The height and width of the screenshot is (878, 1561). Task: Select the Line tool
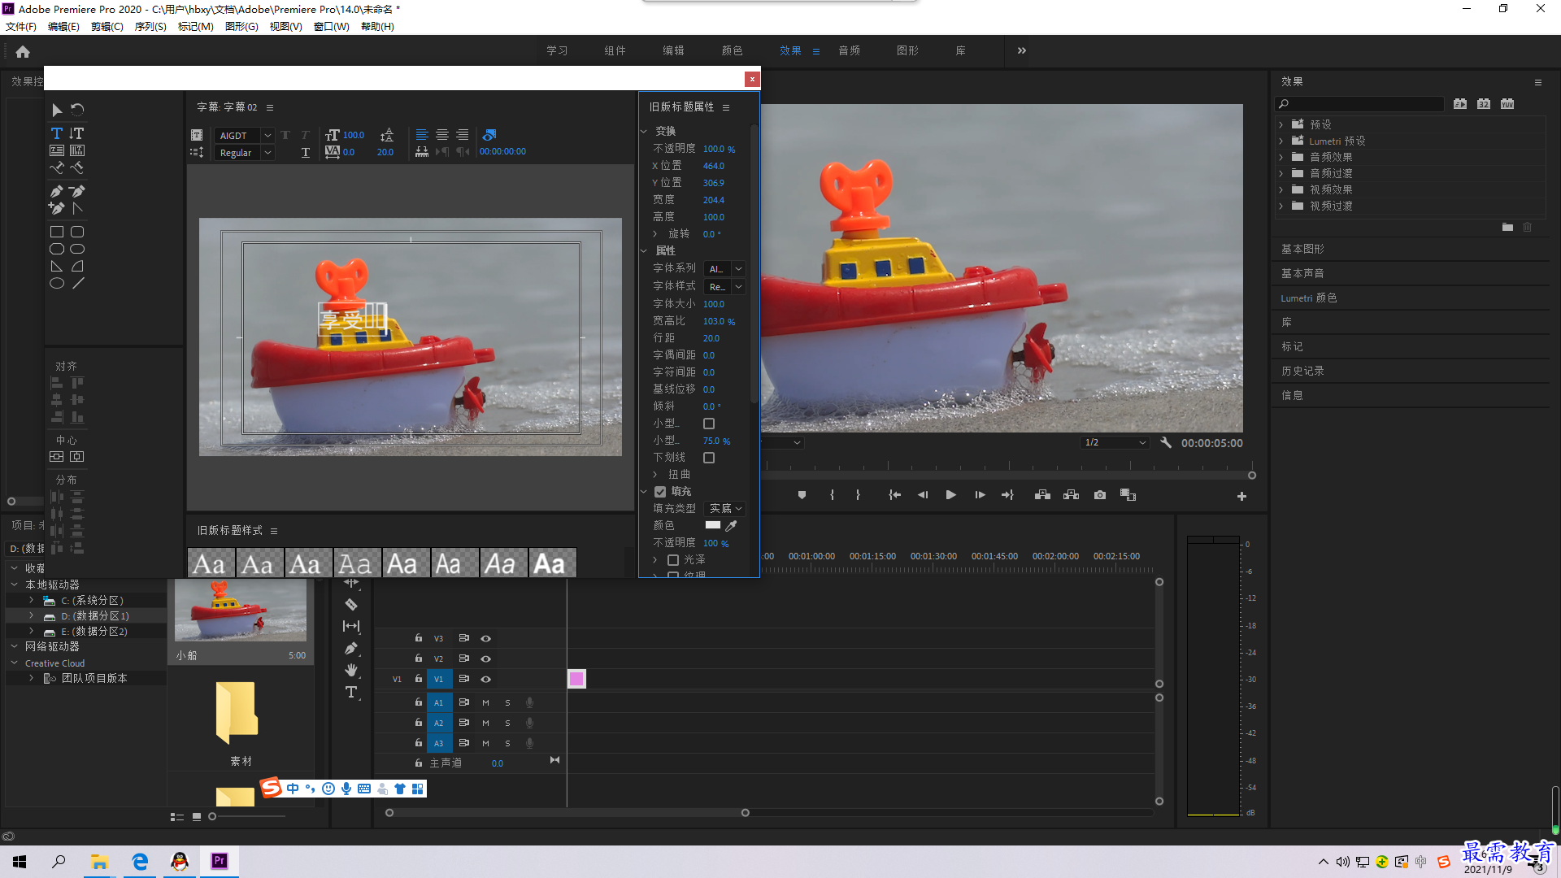click(x=77, y=284)
